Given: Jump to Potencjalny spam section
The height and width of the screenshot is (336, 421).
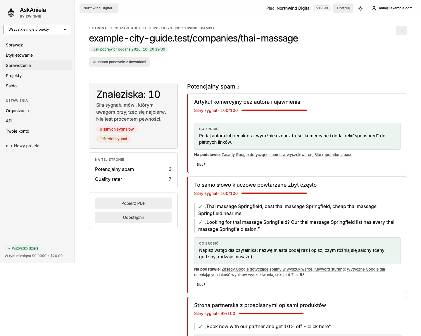Looking at the screenshot, I should [x=133, y=169].
